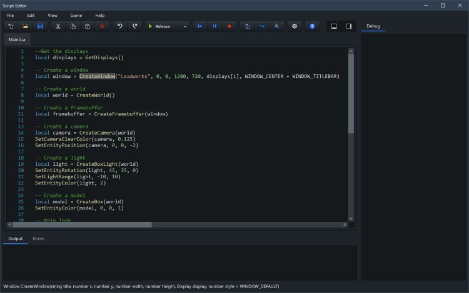Pause the running script

pyautogui.click(x=215, y=26)
